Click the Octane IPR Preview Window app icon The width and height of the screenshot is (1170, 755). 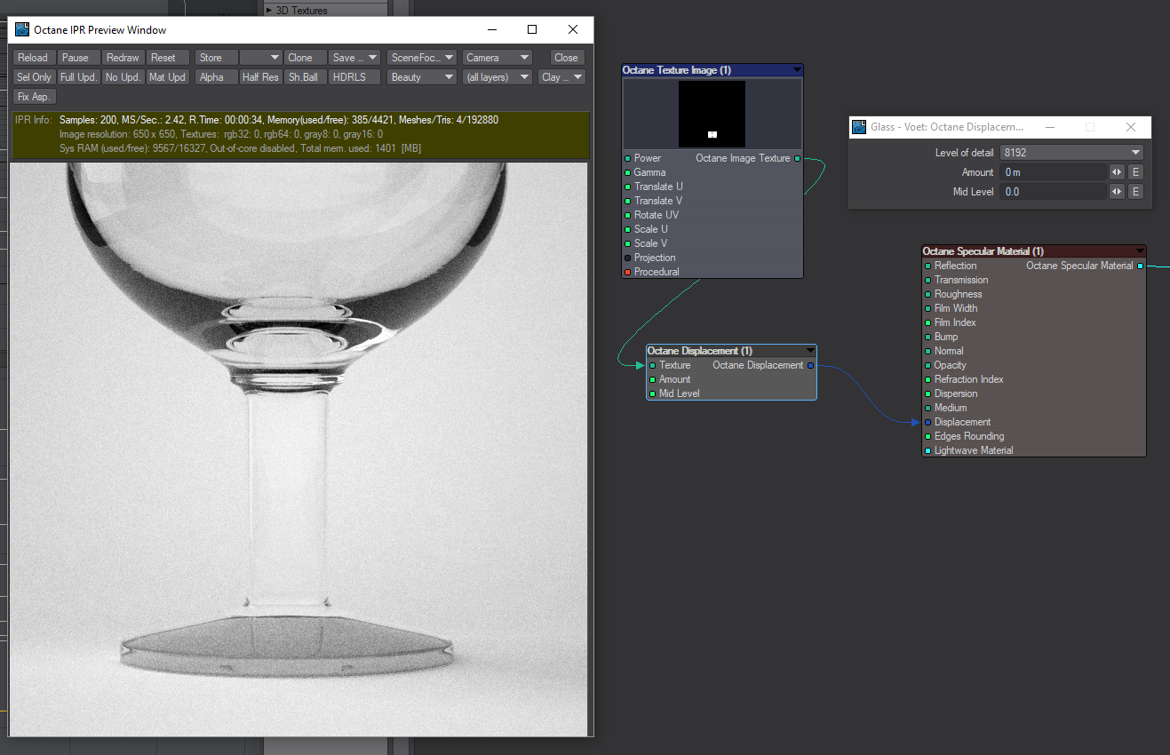[x=22, y=29]
